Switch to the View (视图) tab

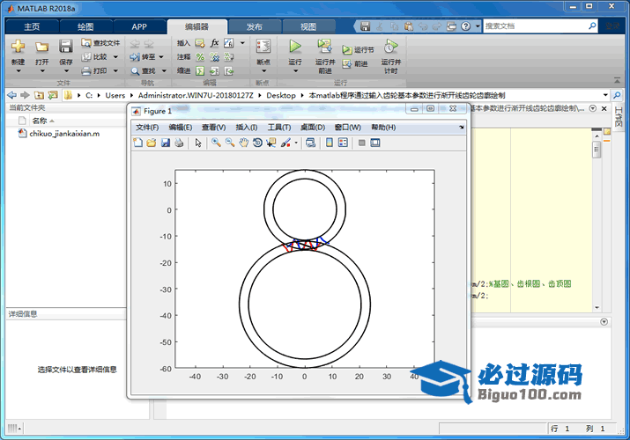(x=308, y=27)
